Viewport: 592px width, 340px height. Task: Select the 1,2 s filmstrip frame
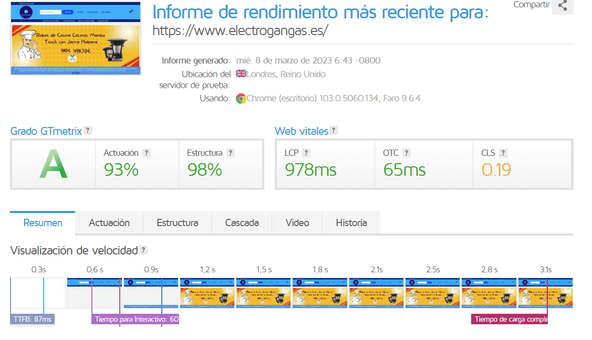(207, 293)
